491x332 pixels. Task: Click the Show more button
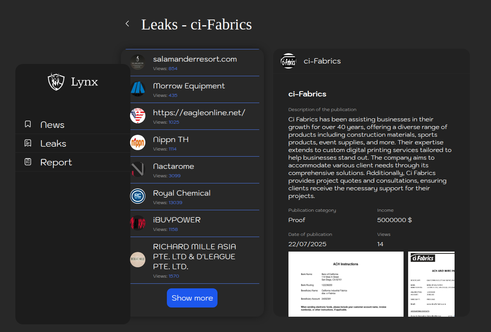(x=192, y=298)
